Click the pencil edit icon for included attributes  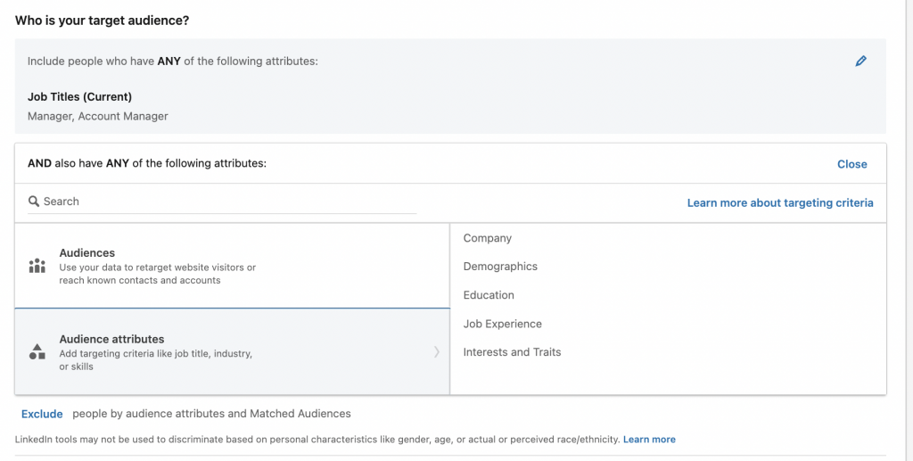(860, 62)
